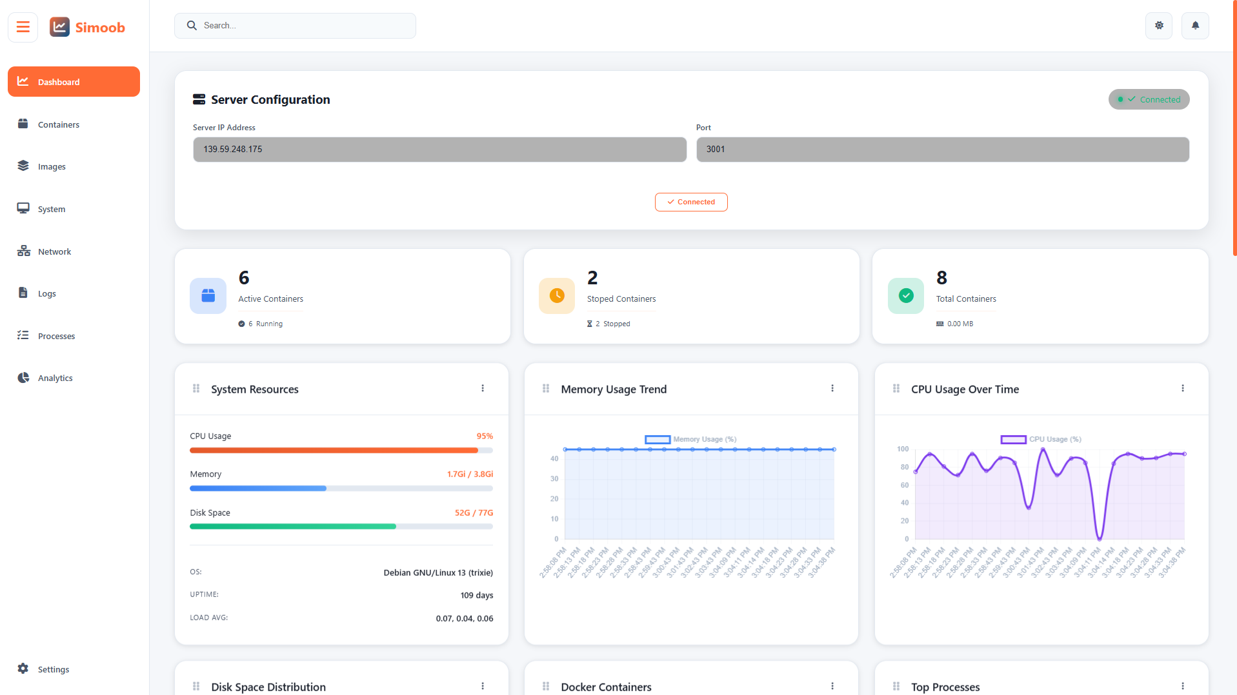
Task: Click the Disk Space progress bar
Action: pyautogui.click(x=341, y=526)
